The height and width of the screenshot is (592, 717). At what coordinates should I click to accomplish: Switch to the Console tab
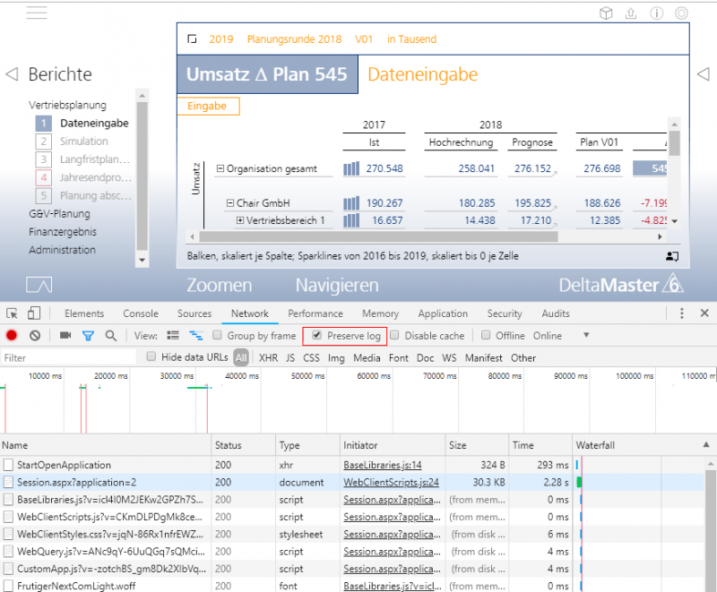tap(141, 313)
